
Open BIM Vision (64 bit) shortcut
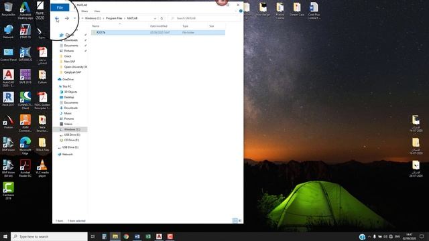[x=8, y=168]
